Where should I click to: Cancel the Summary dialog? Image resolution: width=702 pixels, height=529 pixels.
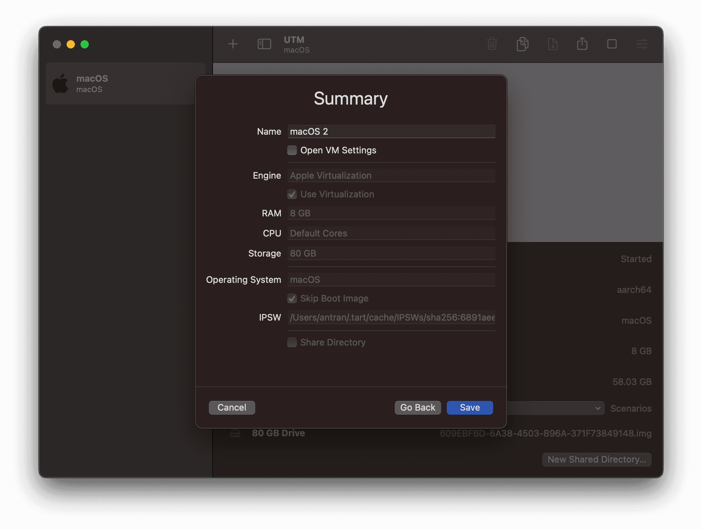[232, 407]
